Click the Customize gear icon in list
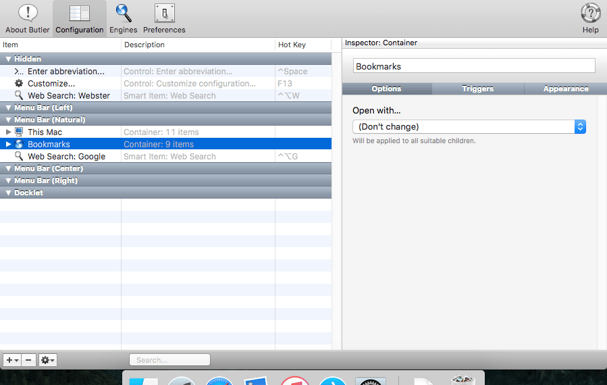Screen dimensions: 607x385 (x=19, y=84)
